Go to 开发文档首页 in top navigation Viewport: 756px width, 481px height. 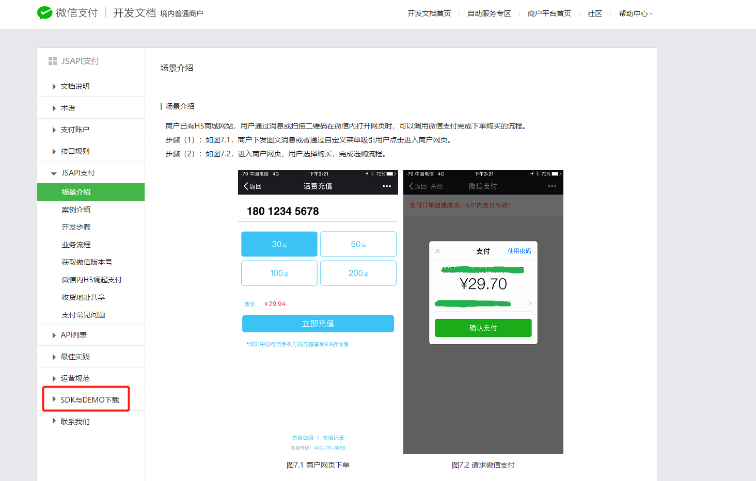coord(429,13)
